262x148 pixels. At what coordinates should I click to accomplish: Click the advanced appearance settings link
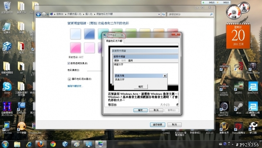coord(75,86)
